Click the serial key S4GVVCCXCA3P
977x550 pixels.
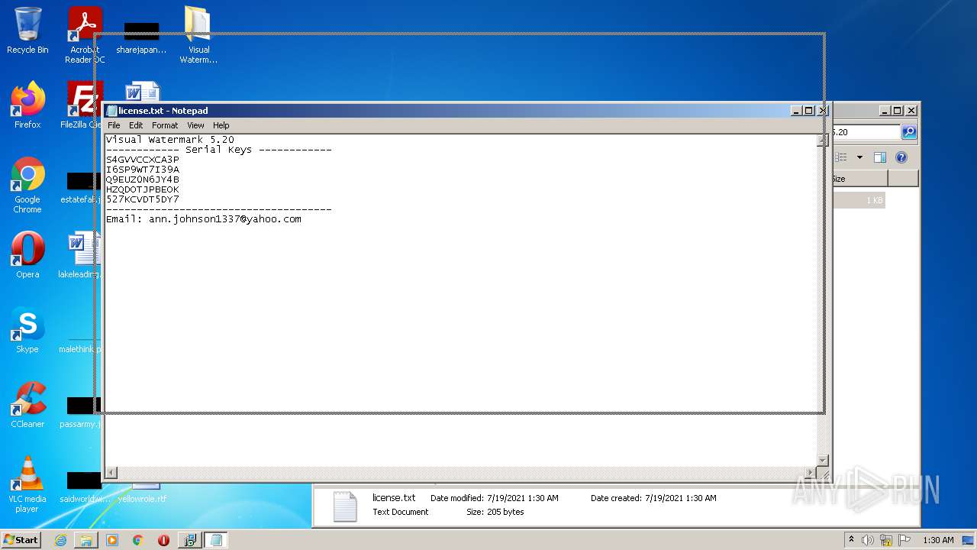pos(143,160)
